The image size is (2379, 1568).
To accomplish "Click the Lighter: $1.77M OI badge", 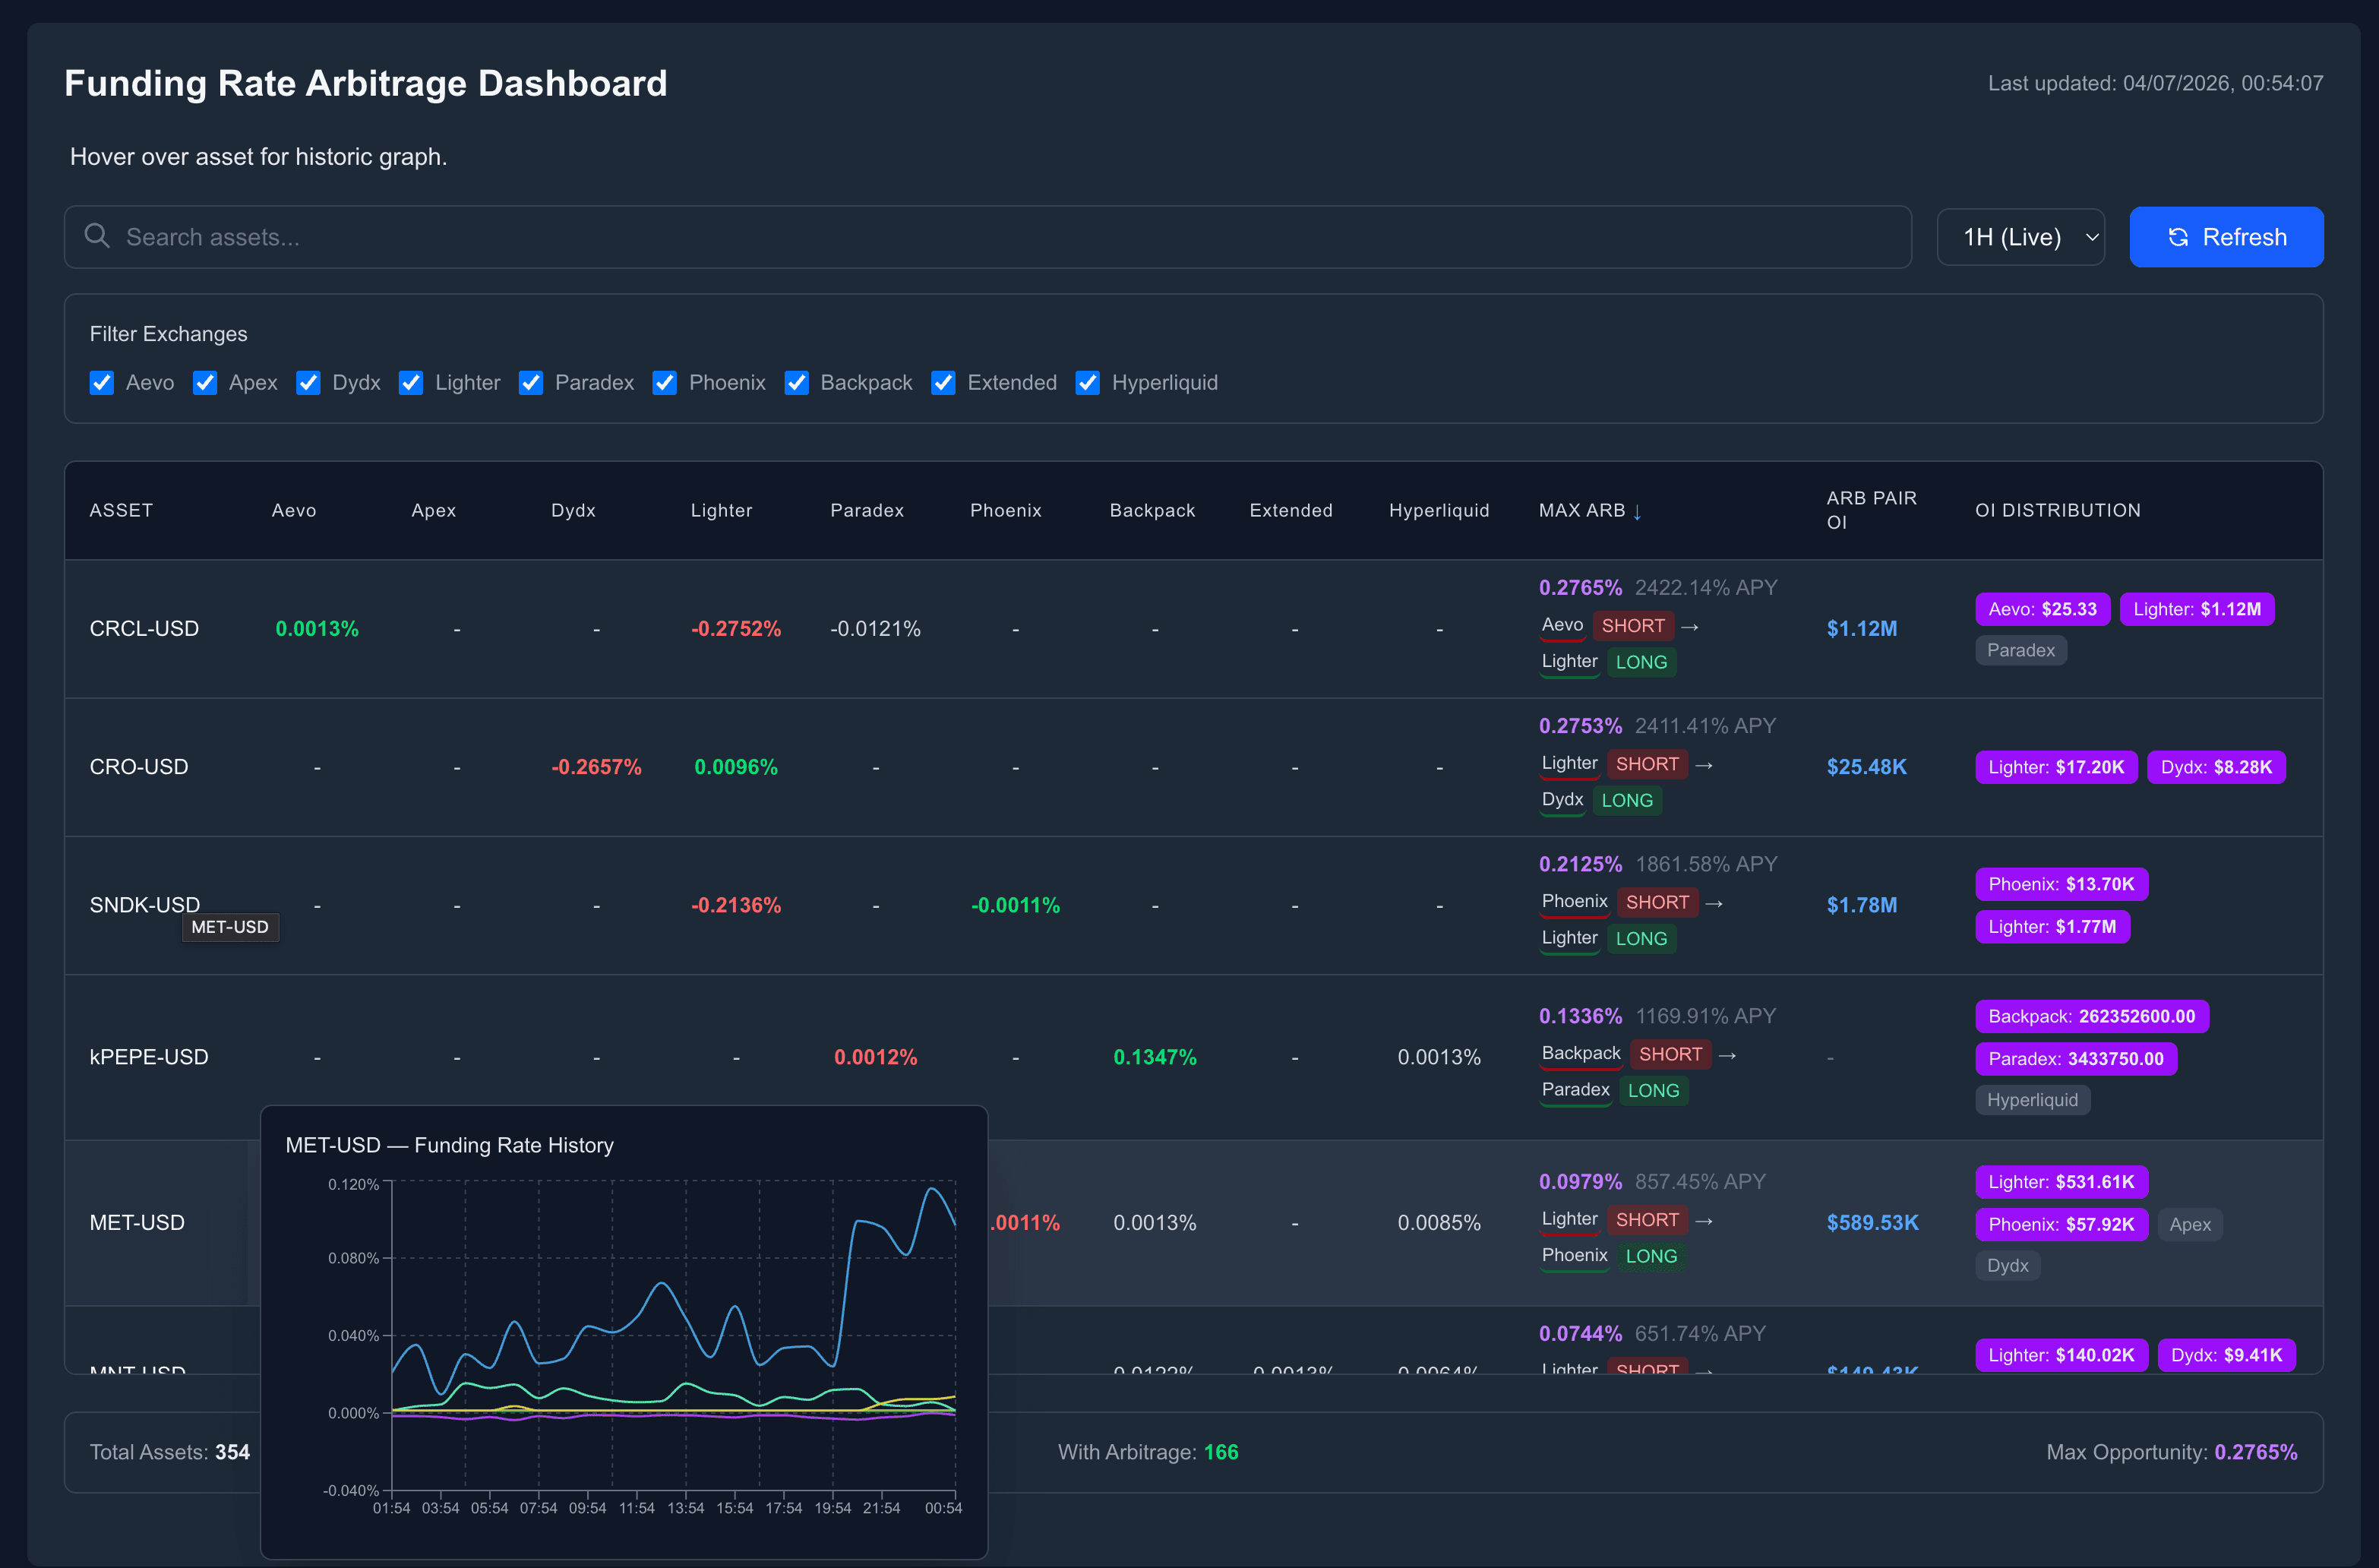I will tap(2051, 927).
